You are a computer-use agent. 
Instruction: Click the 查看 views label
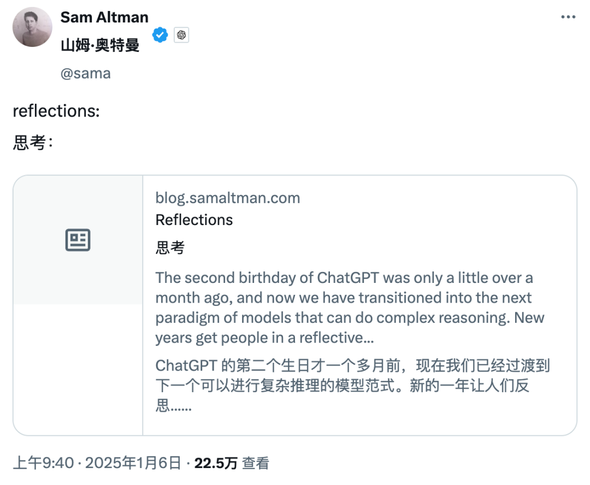click(x=256, y=464)
